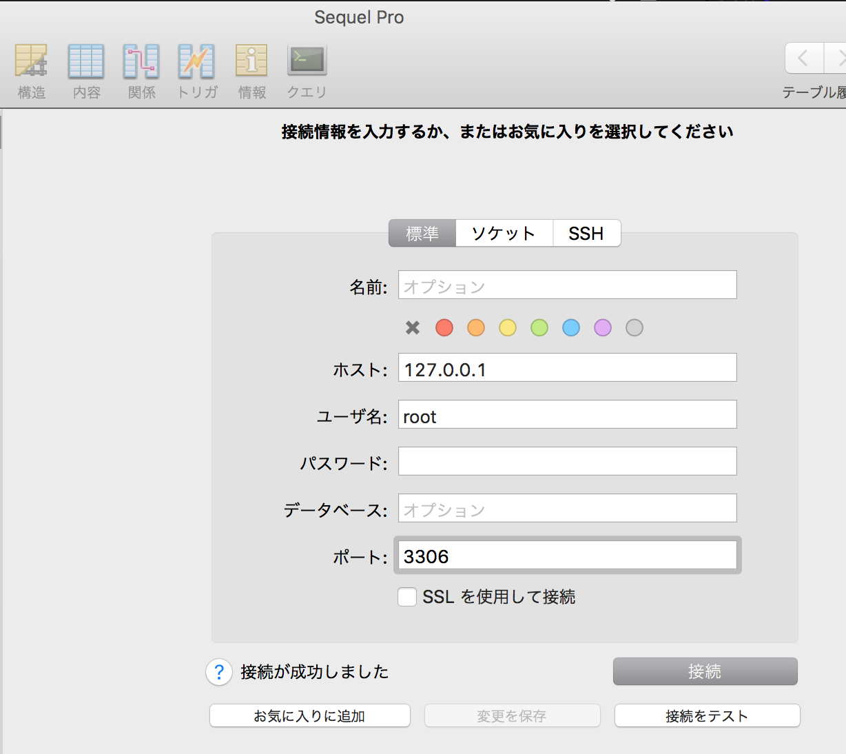846x754 pixels.
Task: Focus the パスワード password field
Action: coord(568,461)
